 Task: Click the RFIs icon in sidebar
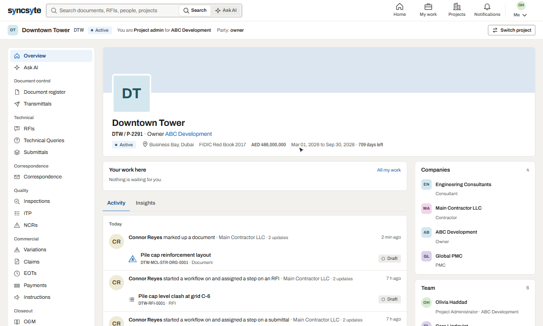coord(17,129)
